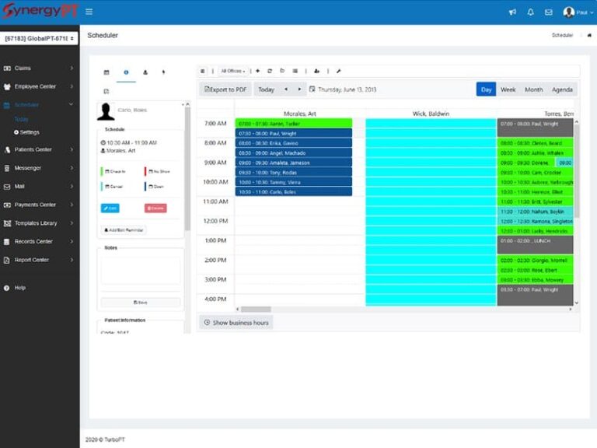
Task: Switch to the Week view tab
Action: pos(508,89)
